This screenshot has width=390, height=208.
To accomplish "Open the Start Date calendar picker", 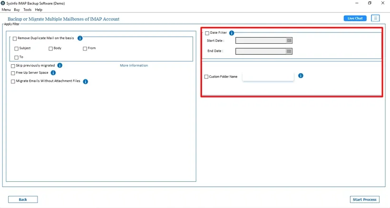I will coord(289,40).
